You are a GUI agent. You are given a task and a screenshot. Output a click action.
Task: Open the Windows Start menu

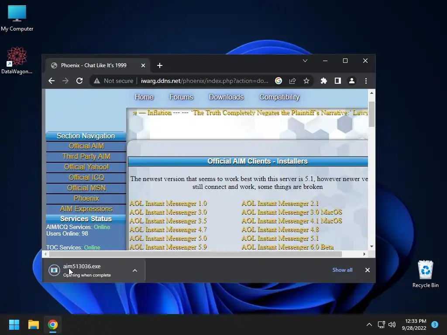tap(14, 325)
